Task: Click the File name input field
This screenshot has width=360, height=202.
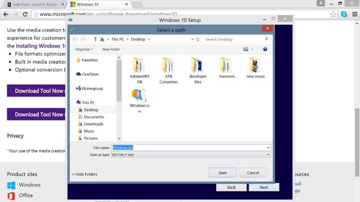Action: click(x=189, y=148)
